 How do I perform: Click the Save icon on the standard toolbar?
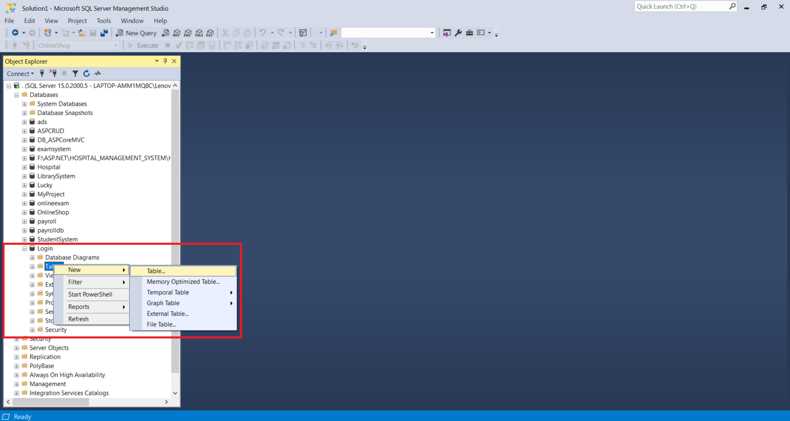[x=93, y=32]
